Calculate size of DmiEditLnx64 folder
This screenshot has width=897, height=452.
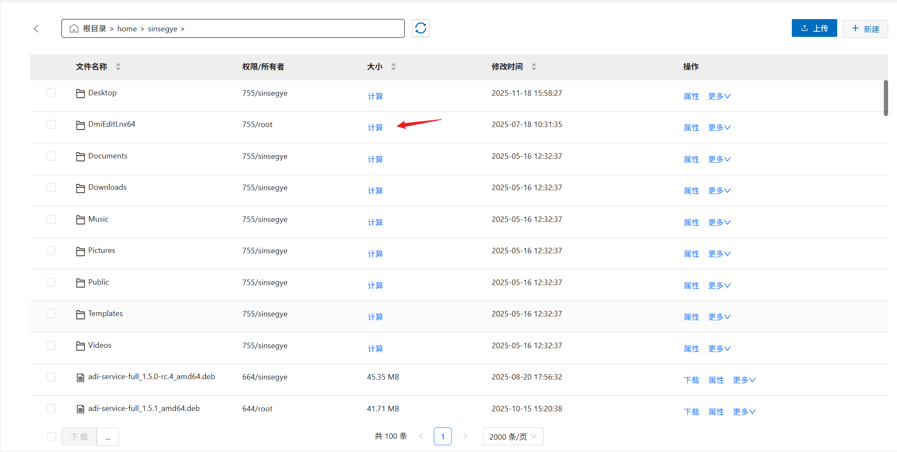pyautogui.click(x=375, y=128)
